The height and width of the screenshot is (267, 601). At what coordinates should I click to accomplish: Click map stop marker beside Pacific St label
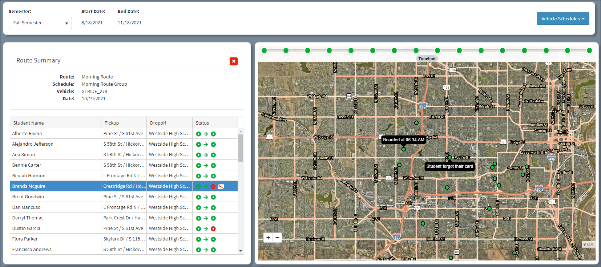point(450,157)
